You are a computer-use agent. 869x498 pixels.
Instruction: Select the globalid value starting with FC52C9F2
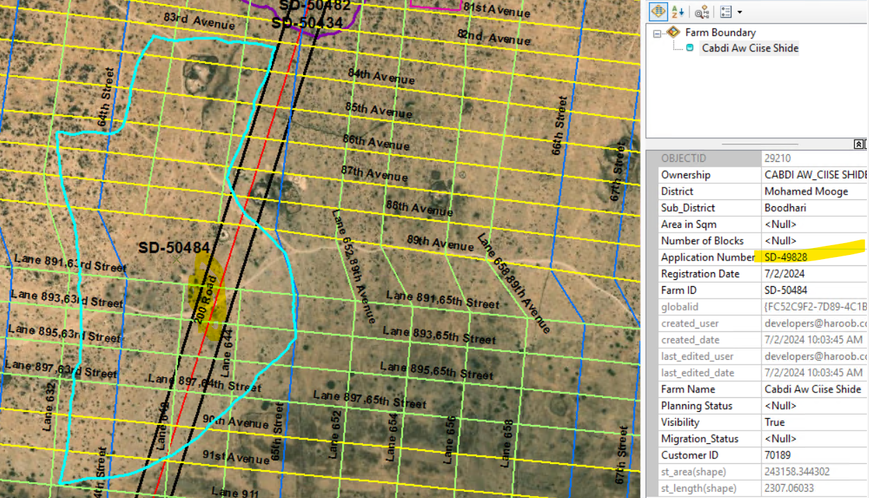click(x=815, y=306)
